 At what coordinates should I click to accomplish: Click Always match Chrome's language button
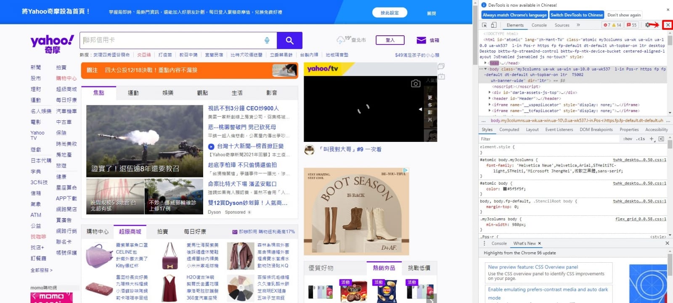coord(514,15)
